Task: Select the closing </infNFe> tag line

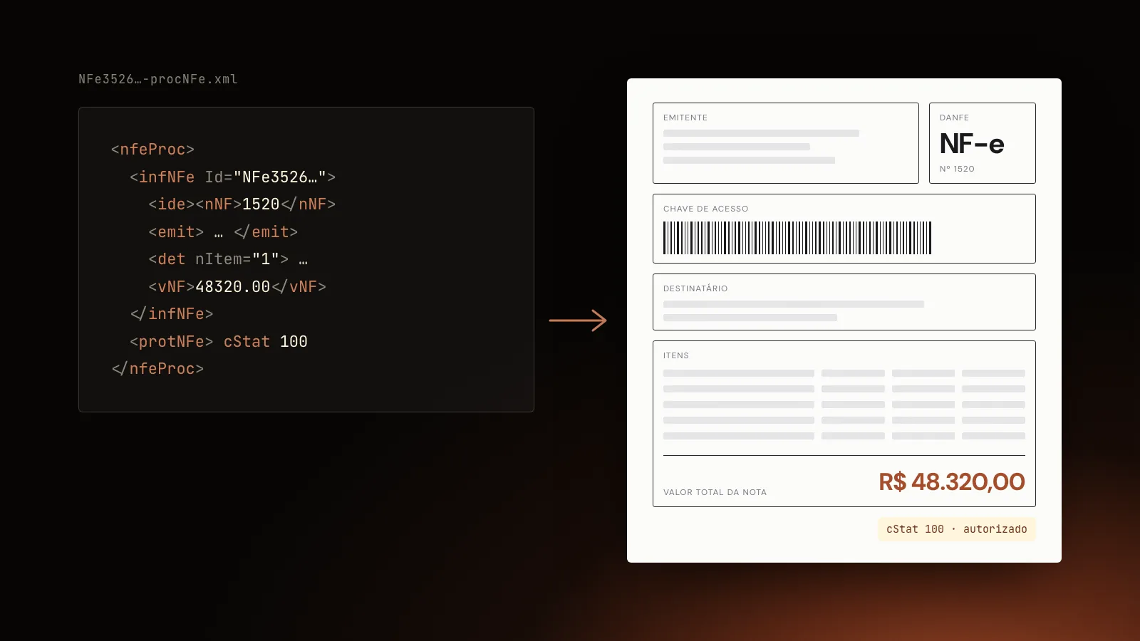Action: (x=172, y=314)
